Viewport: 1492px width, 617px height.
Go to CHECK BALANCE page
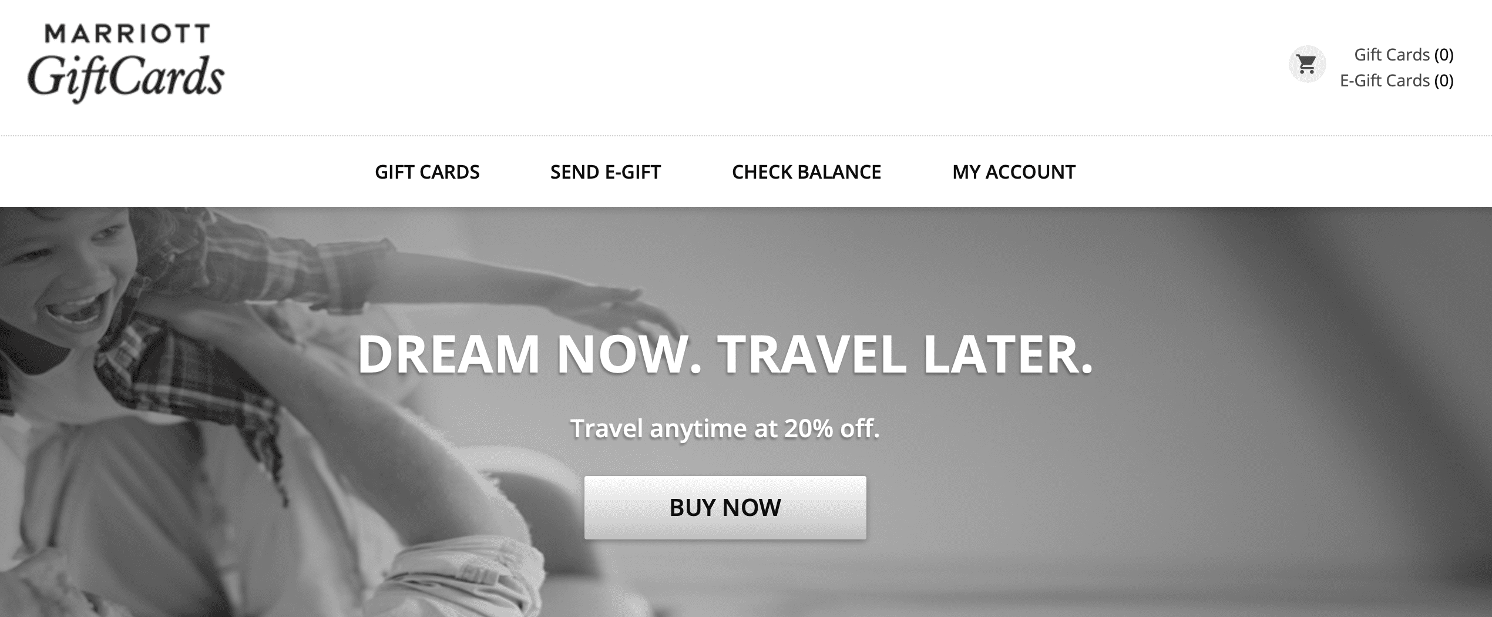coord(807,172)
